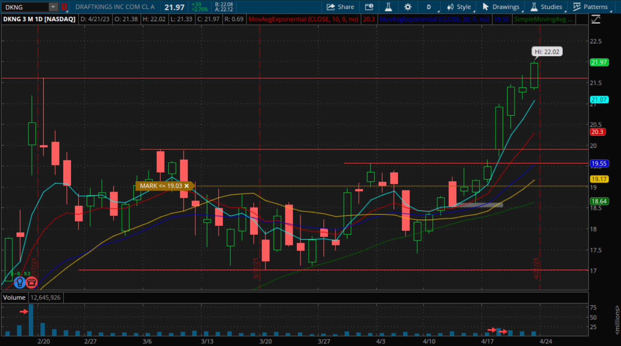Viewport: 621px width, 346px height.
Task: Click the DKNG symbol input field
Action: pyautogui.click(x=25, y=7)
